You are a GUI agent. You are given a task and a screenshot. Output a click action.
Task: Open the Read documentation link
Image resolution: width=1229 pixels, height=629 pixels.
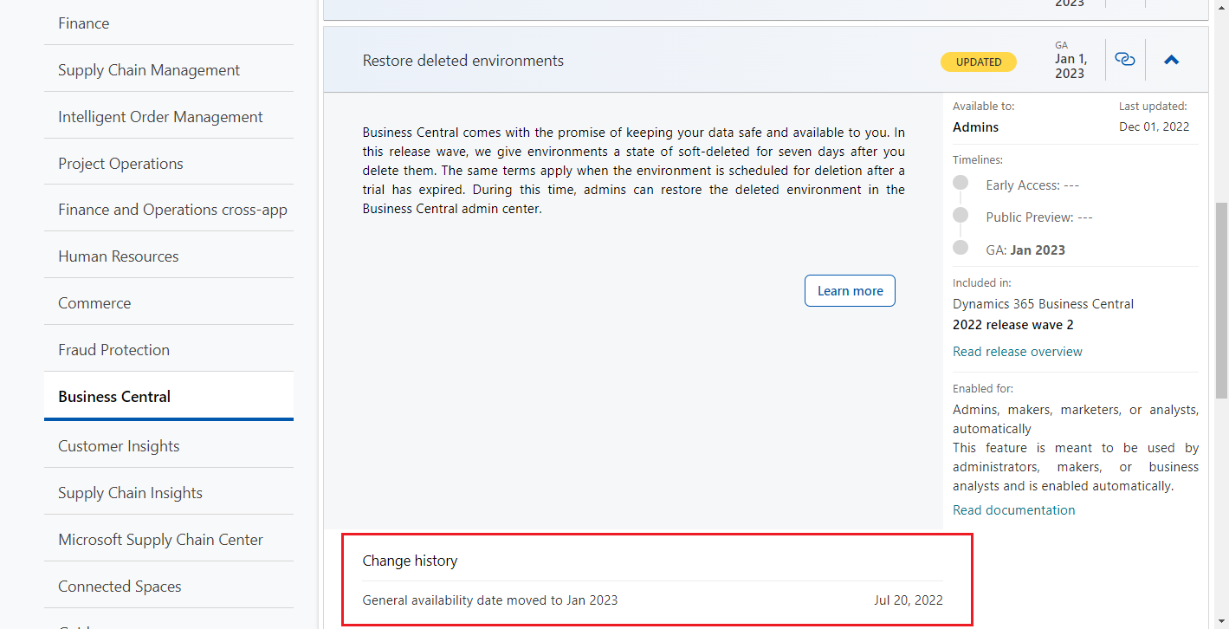[1013, 509]
